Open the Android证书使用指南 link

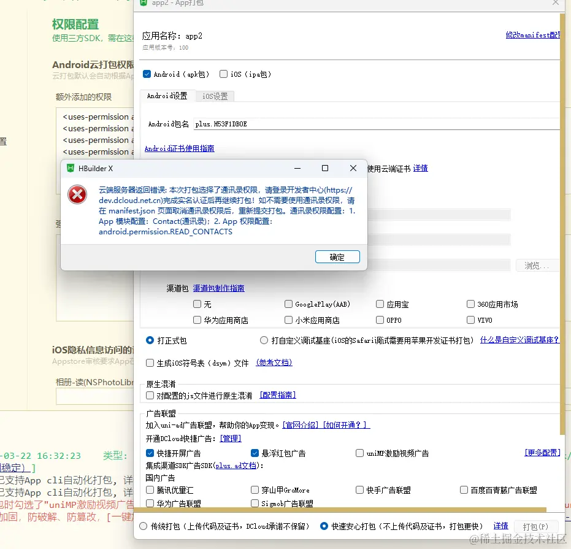pos(179,148)
